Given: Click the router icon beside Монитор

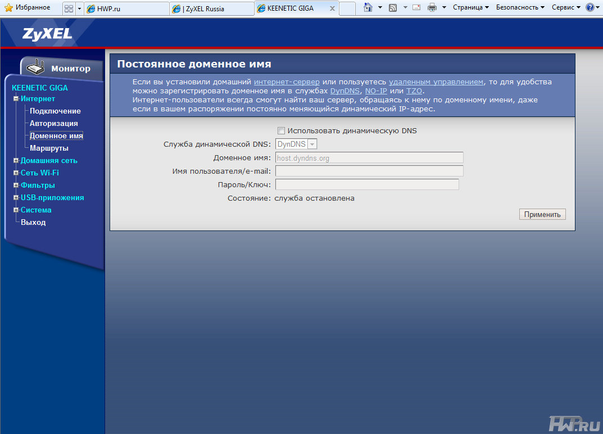Looking at the screenshot, I should tap(35, 67).
